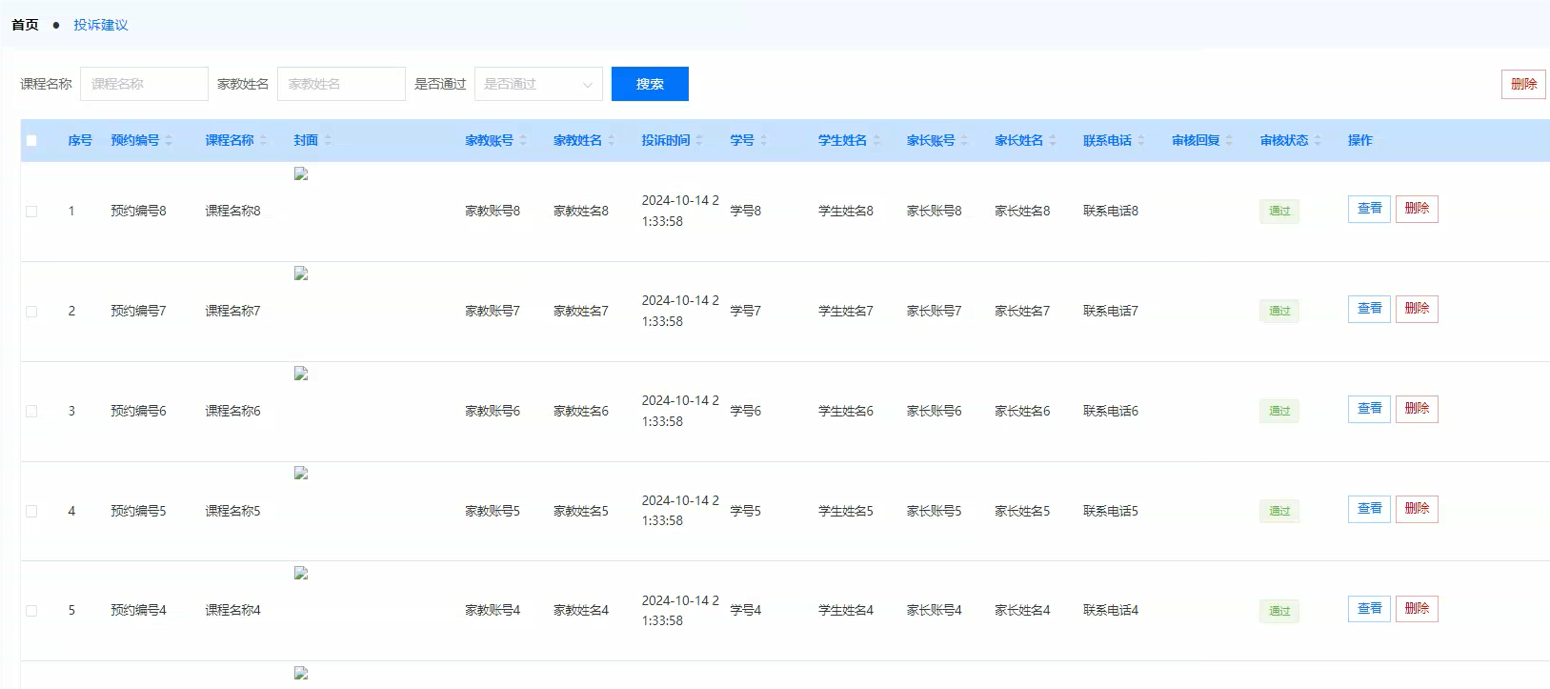
Task: Click the 通过 status tag for 预约编号6
Action: point(1279,412)
